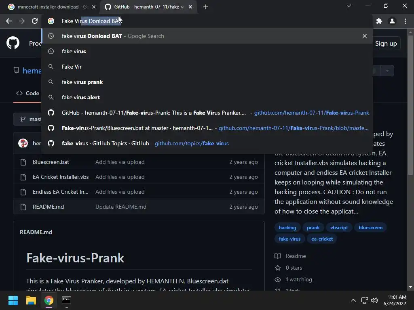Screen dimensions: 414x310
Task: Open the README.md file row
Action: (x=139, y=207)
